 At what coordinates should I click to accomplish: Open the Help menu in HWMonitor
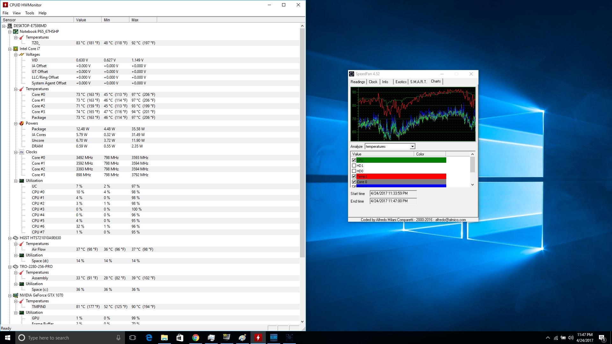point(42,13)
